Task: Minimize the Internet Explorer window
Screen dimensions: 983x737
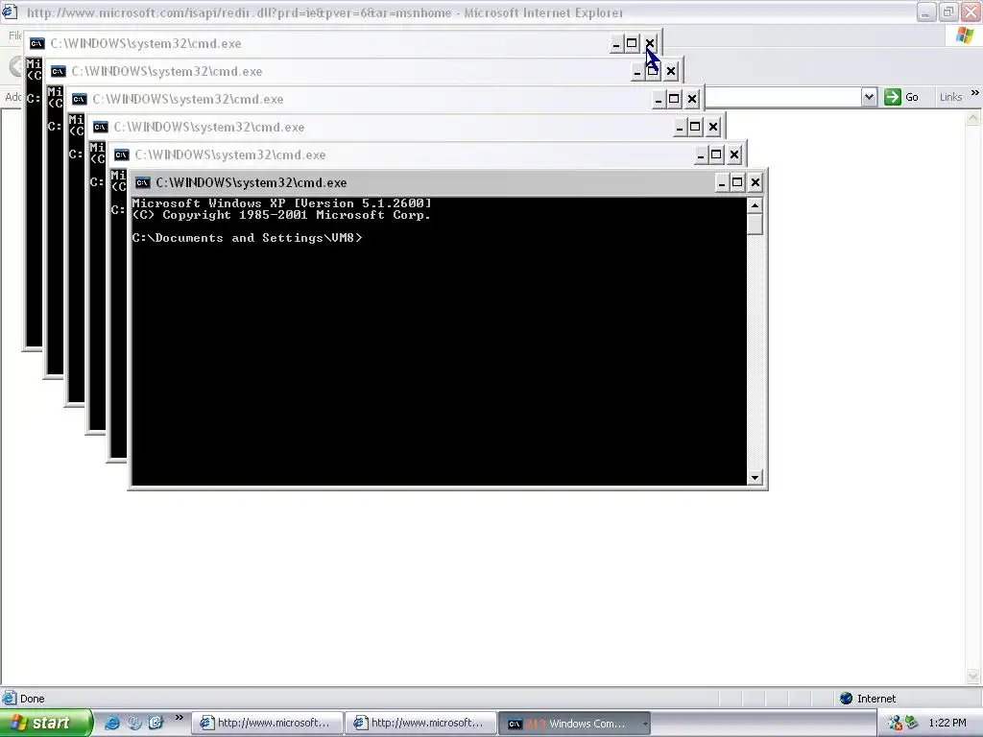Action: pos(926,12)
